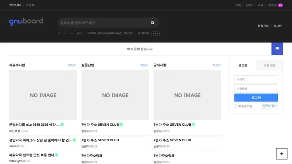Viewport: 292px width, 164px height.
Task: Open the 쇼핑몰 top menu
Action: coord(30,5)
